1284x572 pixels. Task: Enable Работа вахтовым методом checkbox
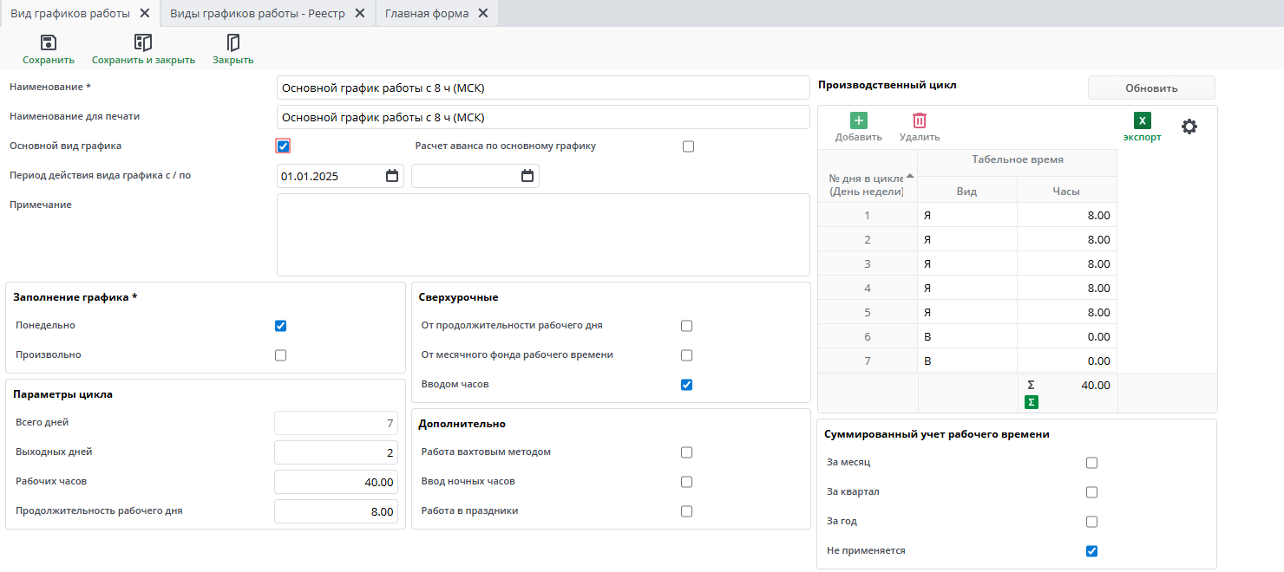tap(686, 452)
